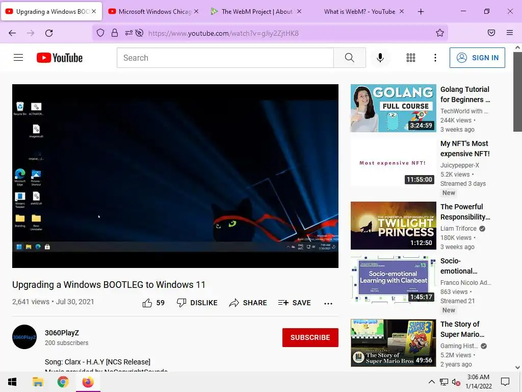Focus the YouTube Search field
Image resolution: width=522 pixels, height=392 pixels.
225,58
